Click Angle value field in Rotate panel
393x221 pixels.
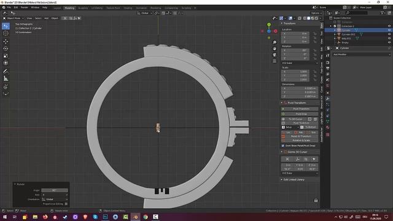pyautogui.click(x=55, y=190)
